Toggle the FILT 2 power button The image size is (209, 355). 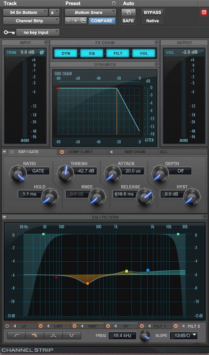176,326
